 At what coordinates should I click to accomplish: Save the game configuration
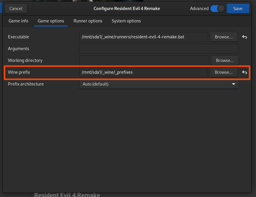[238, 9]
